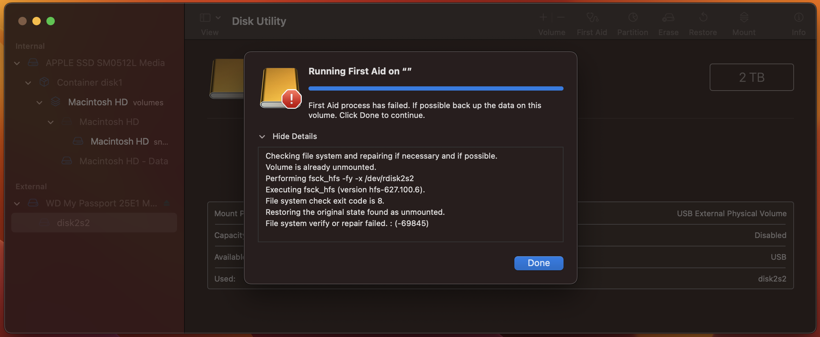Screen dimensions: 820x337
Task: Click the add Volume plus icon
Action: click(543, 17)
